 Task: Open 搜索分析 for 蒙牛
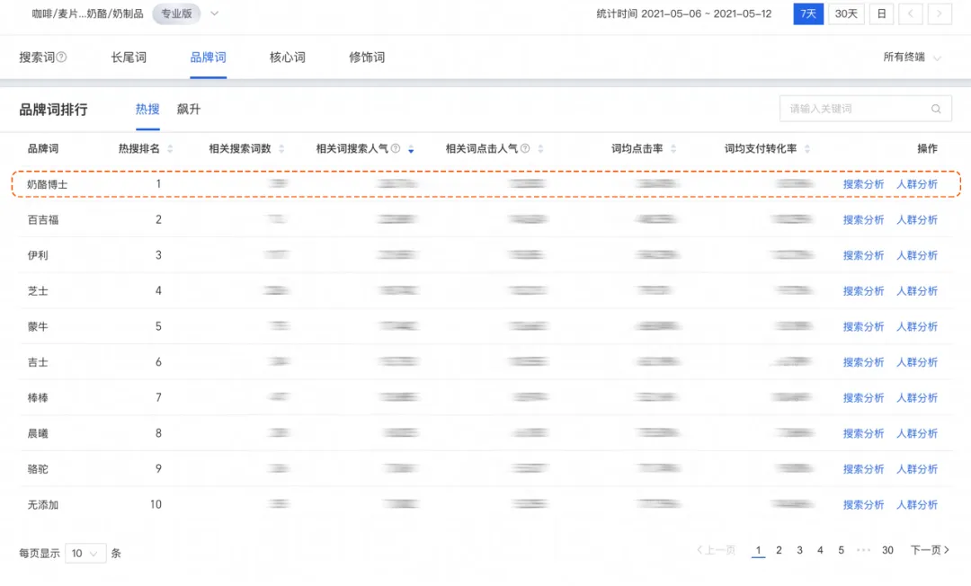[x=863, y=327]
